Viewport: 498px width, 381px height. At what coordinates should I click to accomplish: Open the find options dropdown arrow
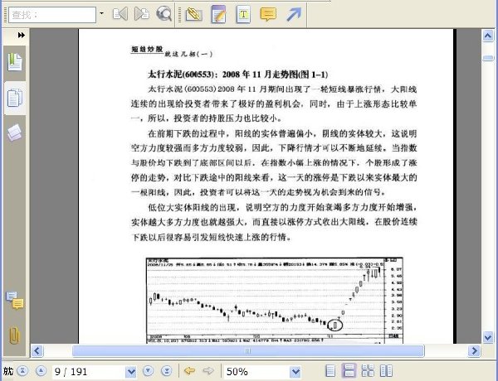click(x=101, y=13)
